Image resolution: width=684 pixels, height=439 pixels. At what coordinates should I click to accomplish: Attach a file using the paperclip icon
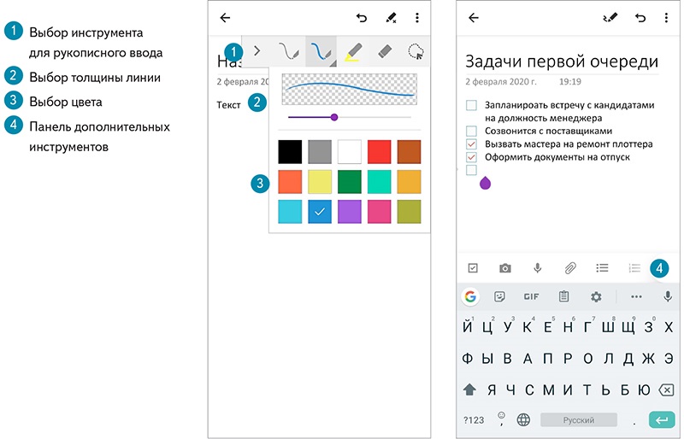pos(570,268)
